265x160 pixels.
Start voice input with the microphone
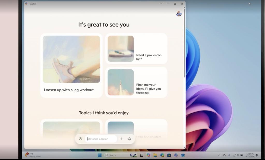click(x=129, y=139)
